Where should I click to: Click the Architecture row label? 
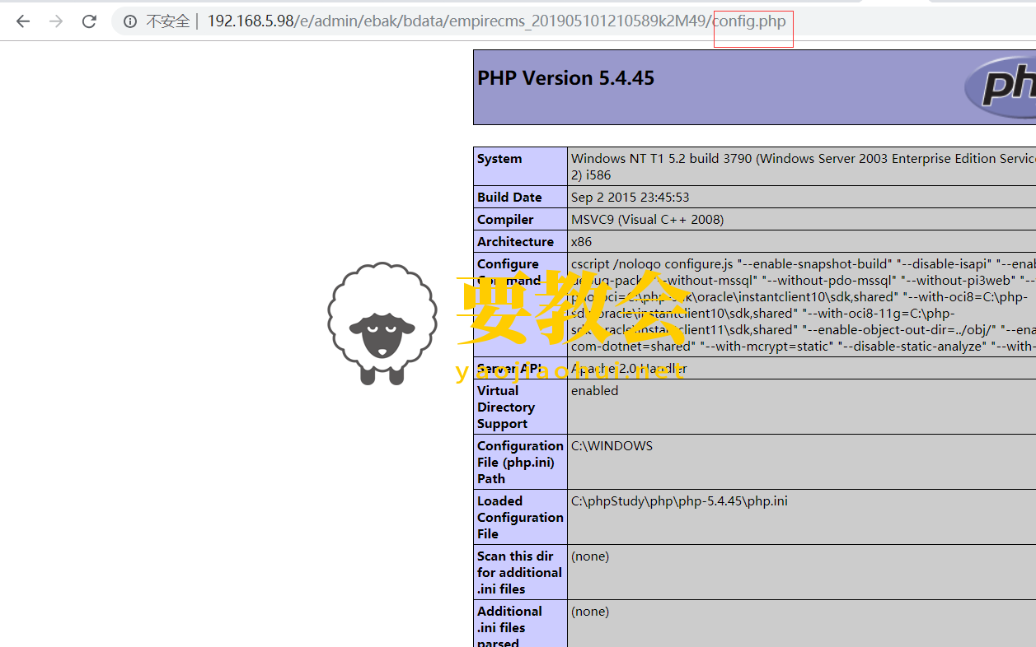515,242
